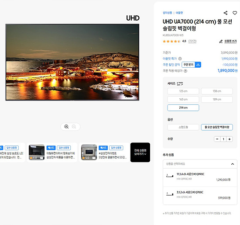Increase quantity with plus button
This screenshot has width=240, height=225.
click(230, 139)
